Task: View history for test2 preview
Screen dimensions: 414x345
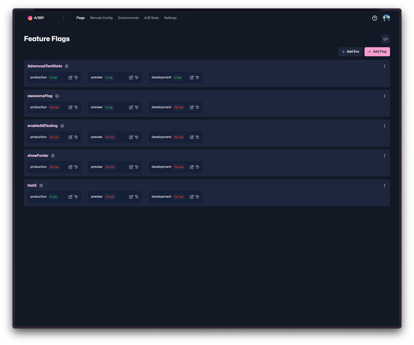Action: pyautogui.click(x=136, y=197)
